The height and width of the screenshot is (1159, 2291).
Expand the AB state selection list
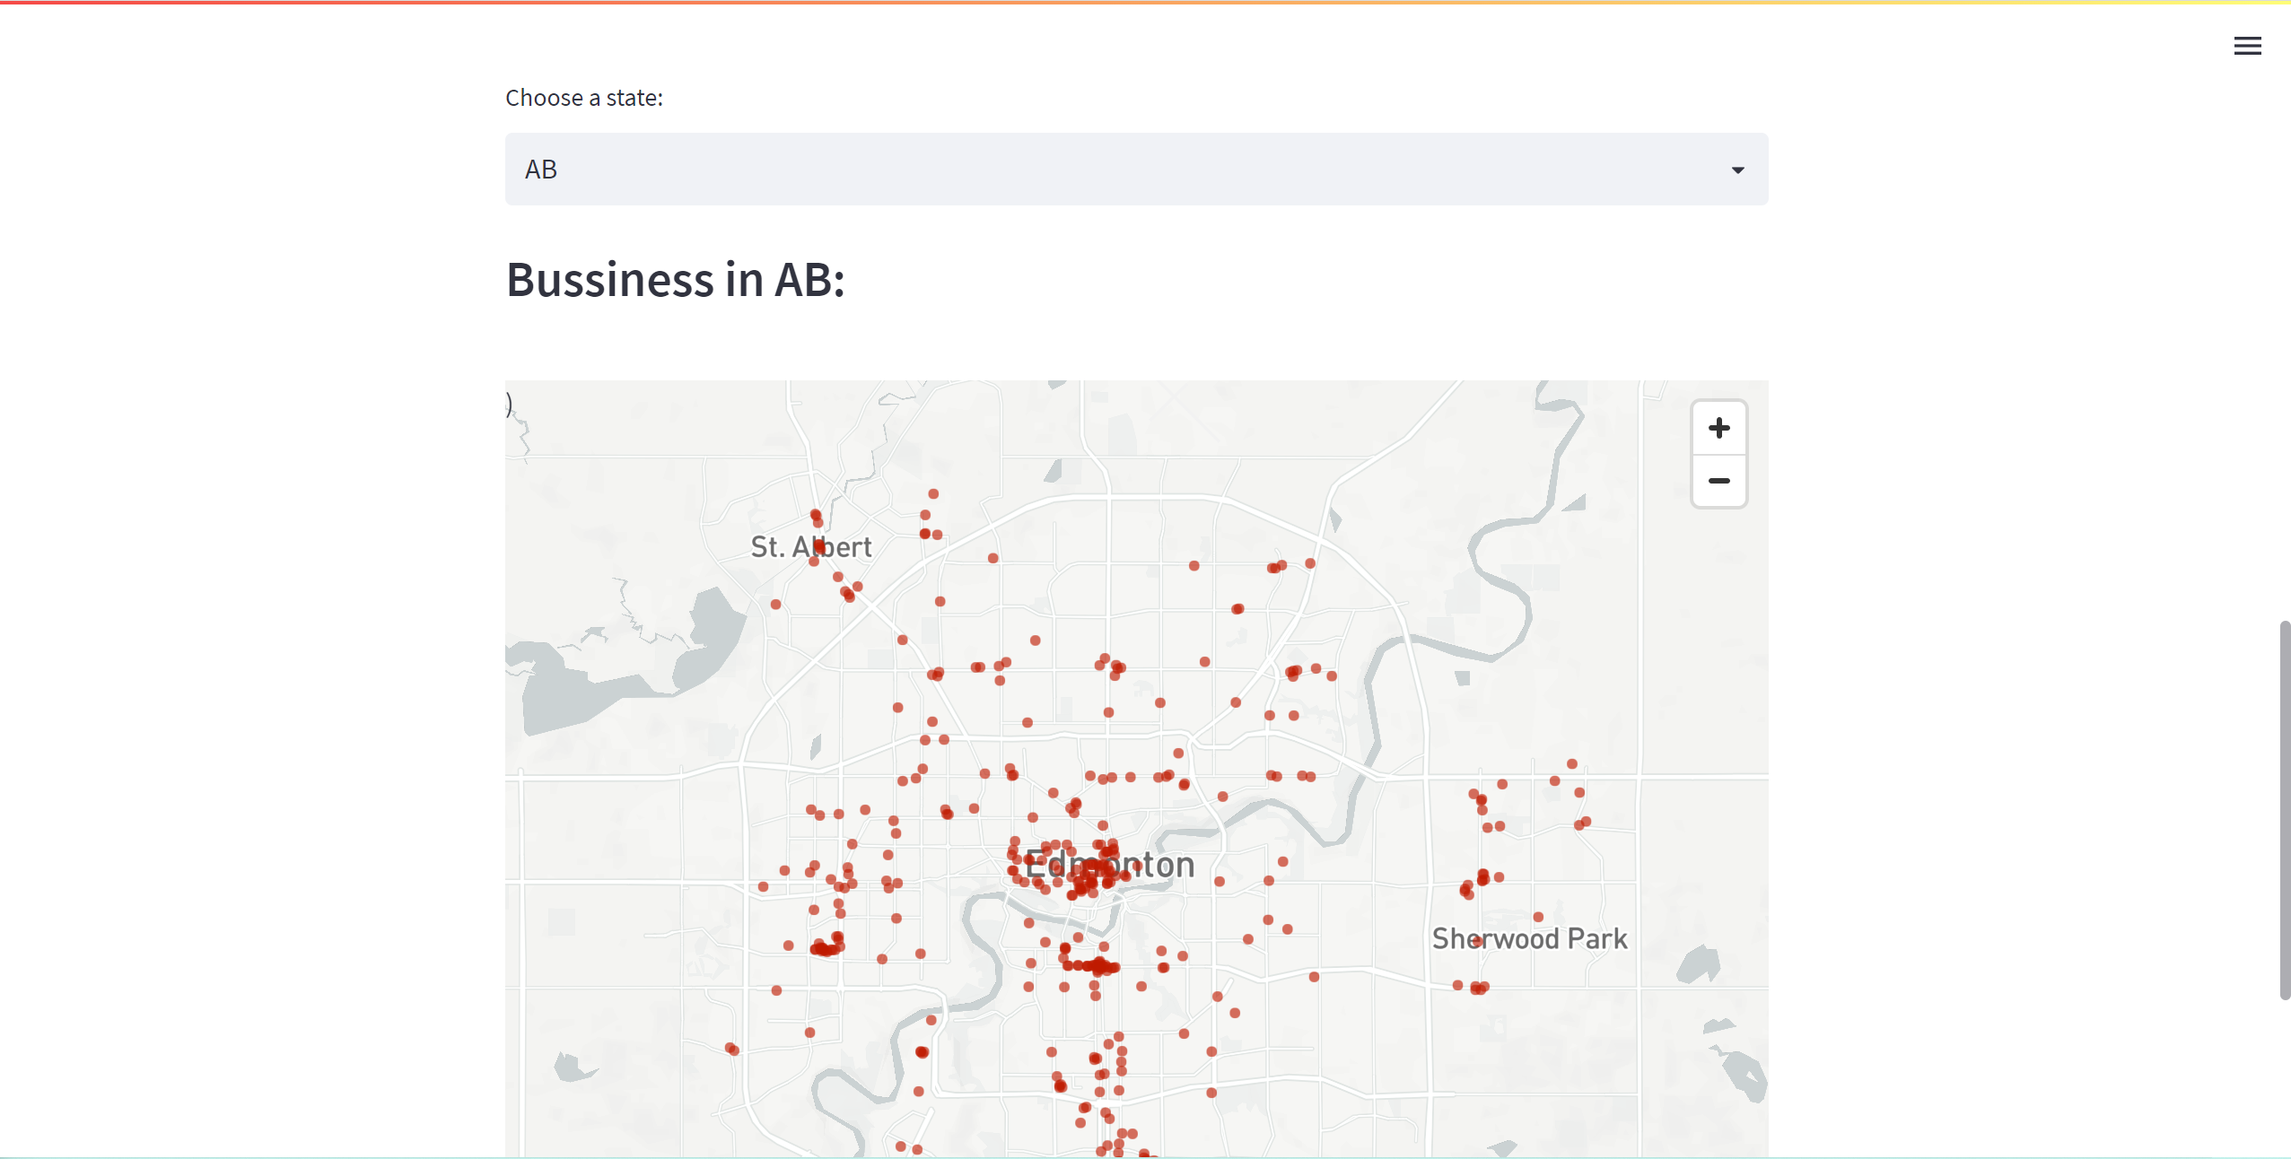point(1136,169)
